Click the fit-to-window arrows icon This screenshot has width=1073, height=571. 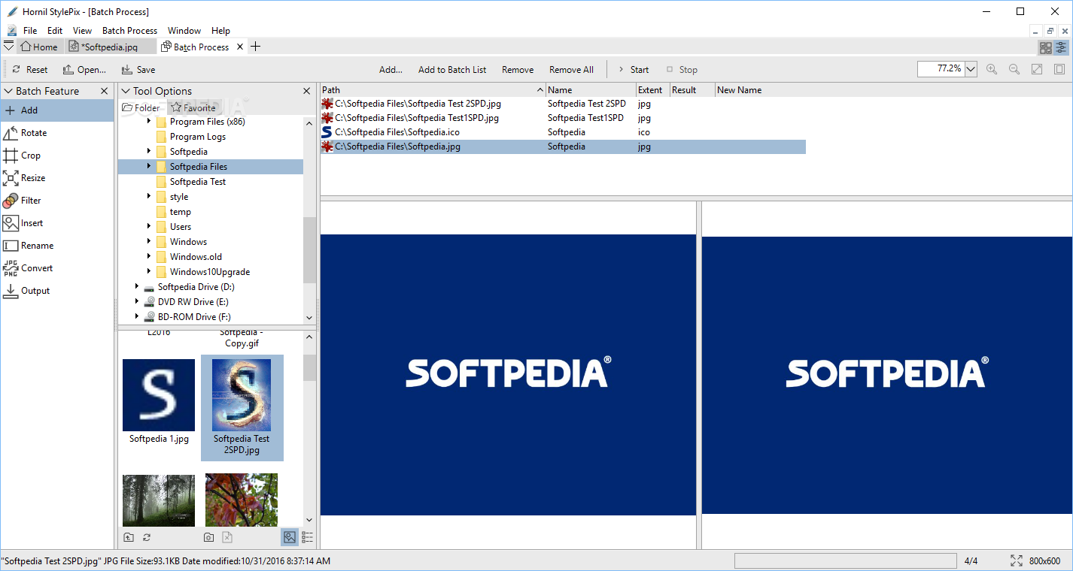1037,69
